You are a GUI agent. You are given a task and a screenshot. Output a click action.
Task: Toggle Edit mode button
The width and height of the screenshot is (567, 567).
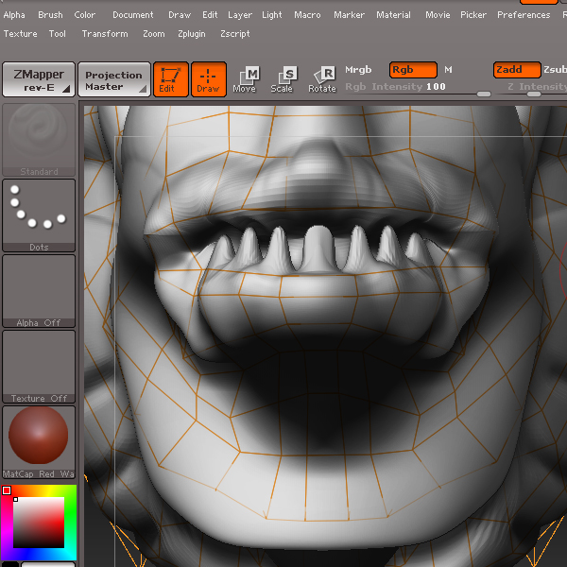coord(171,79)
